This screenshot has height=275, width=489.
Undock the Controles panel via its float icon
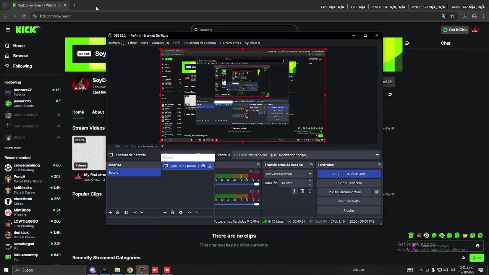click(379, 165)
